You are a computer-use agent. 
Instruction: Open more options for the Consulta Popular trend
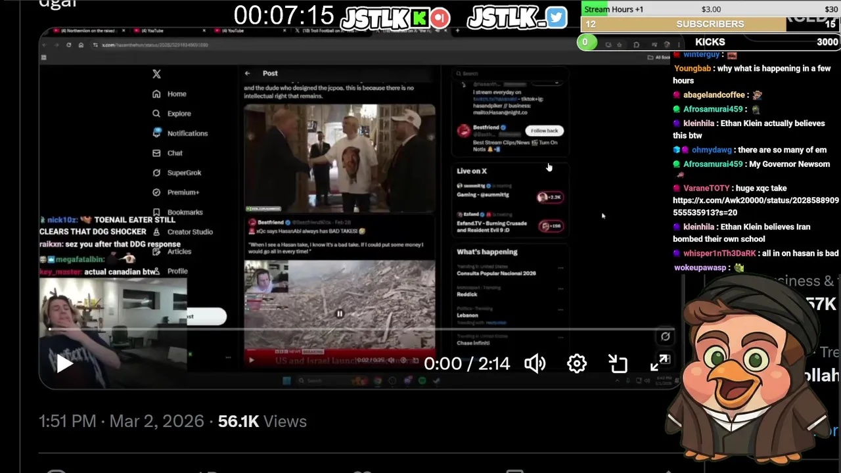[560, 267]
